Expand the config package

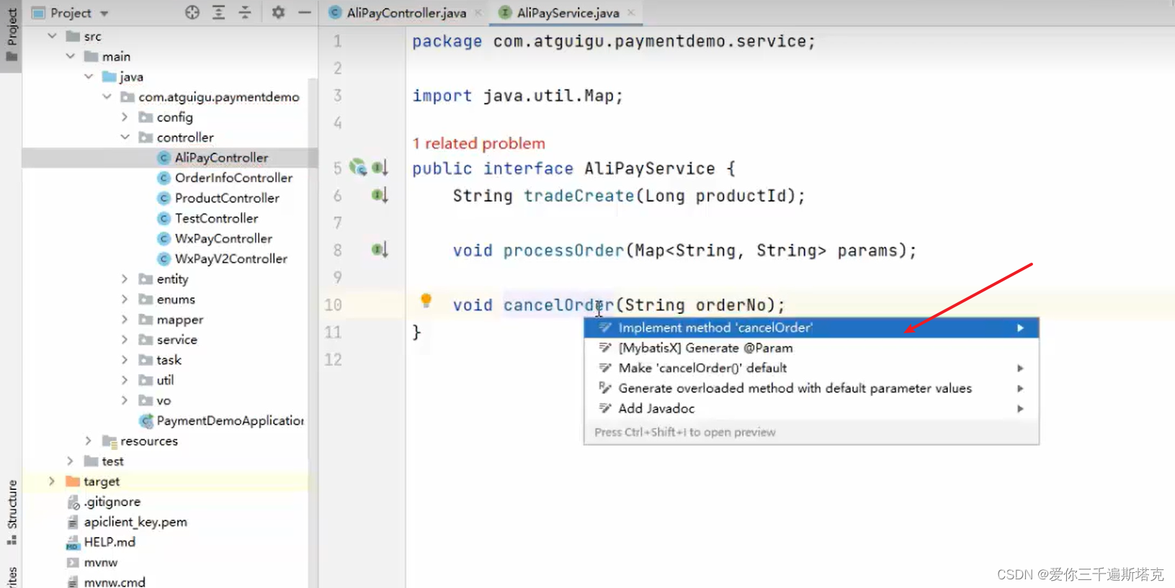point(125,116)
